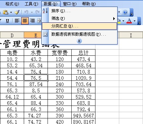Click the Undo arrow icon
Image resolution: width=143 pixels, height=124 pixels.
(26, 12)
